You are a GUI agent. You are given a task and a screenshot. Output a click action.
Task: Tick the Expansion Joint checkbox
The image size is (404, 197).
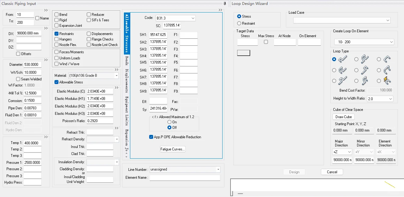57,26
